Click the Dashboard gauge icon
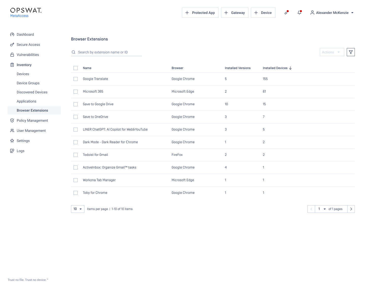 coord(12,34)
